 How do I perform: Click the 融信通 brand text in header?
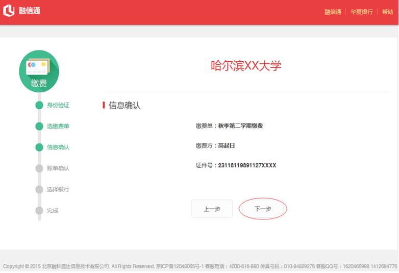click(29, 11)
